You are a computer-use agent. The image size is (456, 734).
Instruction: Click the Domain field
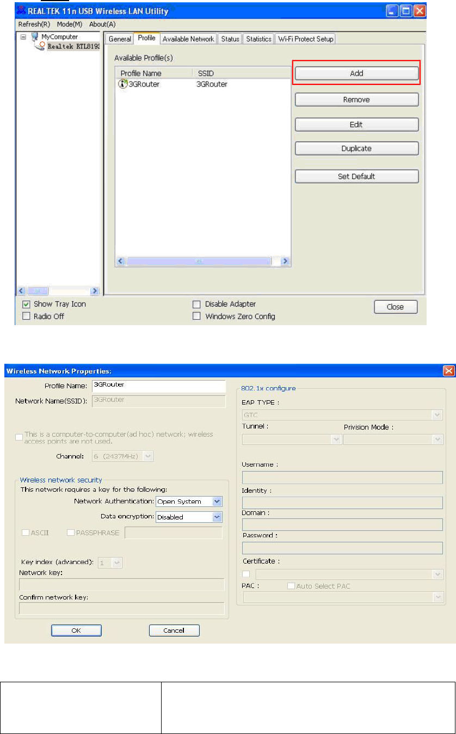point(343,525)
